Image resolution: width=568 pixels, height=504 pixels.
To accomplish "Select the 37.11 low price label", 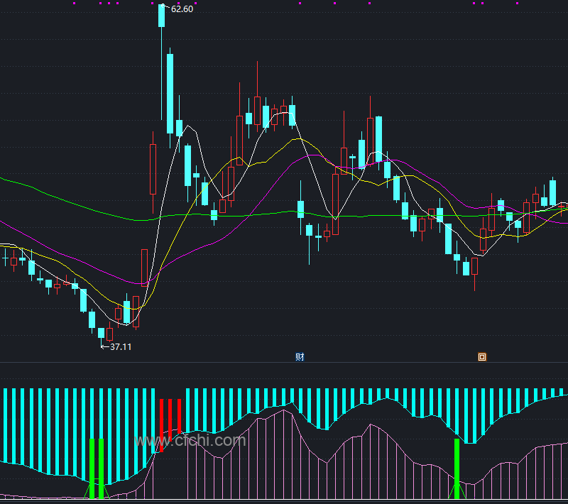I will point(121,347).
